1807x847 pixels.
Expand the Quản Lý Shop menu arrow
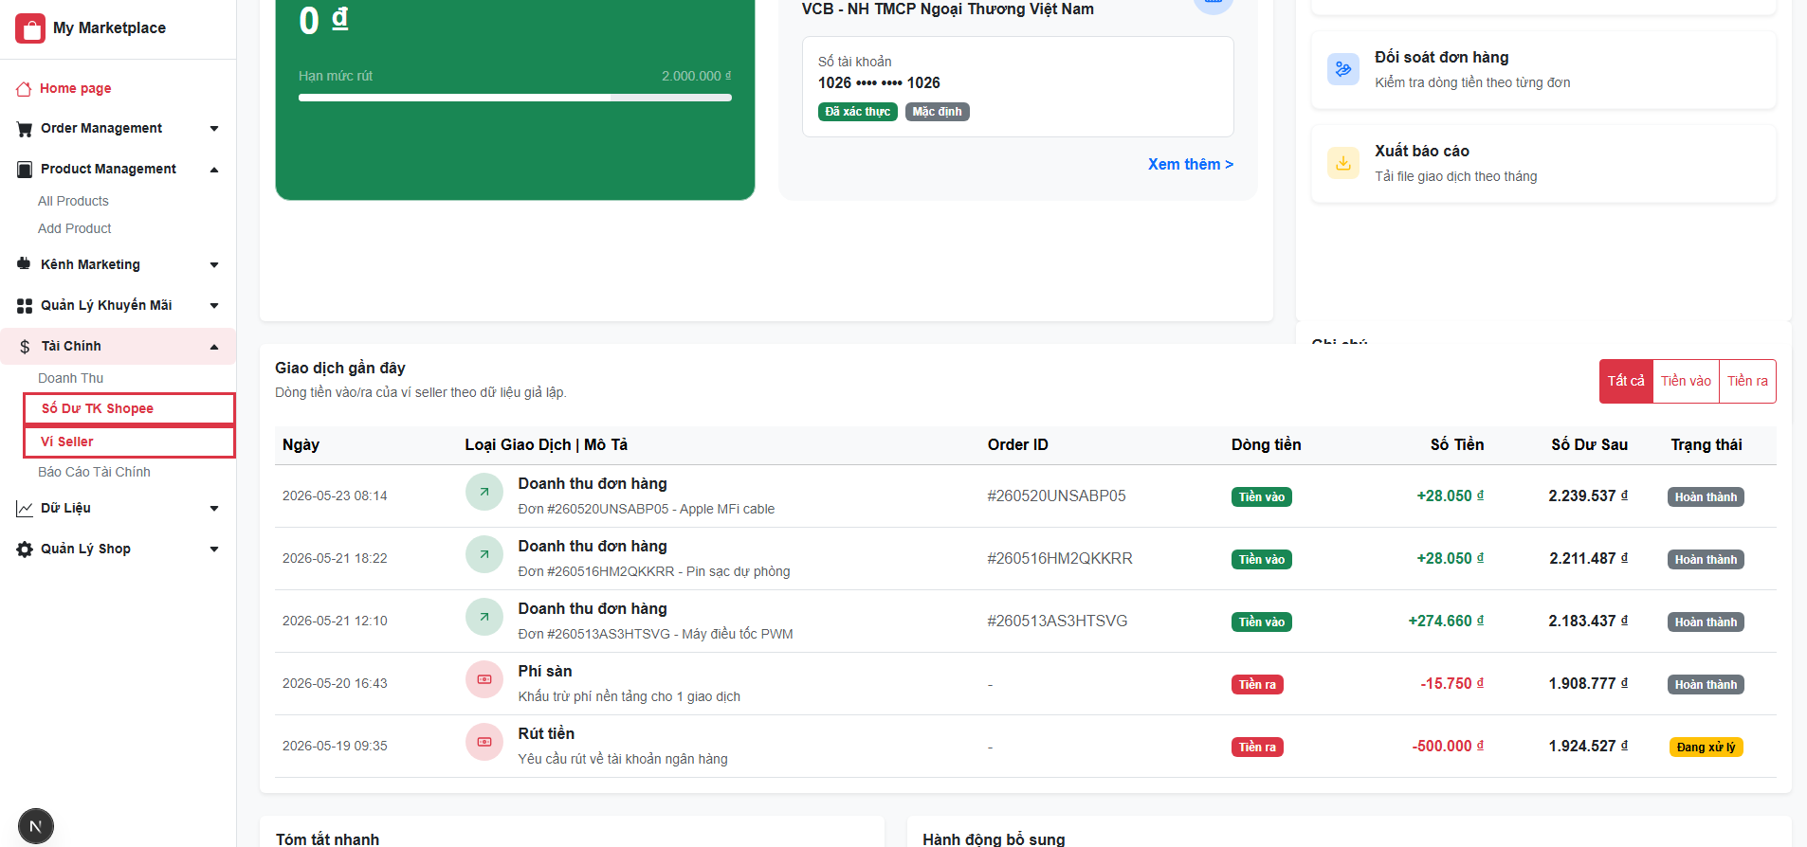[x=214, y=550]
